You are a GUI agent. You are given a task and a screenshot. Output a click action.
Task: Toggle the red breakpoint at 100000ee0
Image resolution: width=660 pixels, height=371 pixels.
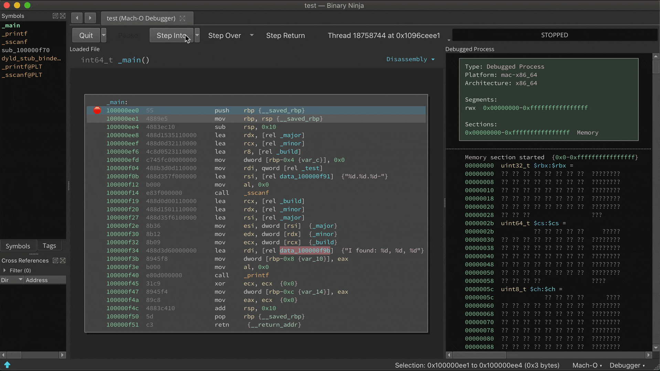point(97,110)
